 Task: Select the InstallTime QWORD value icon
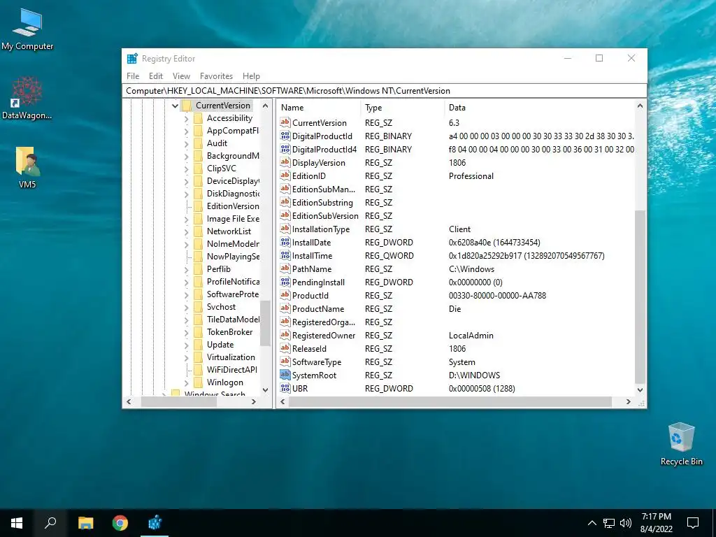(x=285, y=255)
